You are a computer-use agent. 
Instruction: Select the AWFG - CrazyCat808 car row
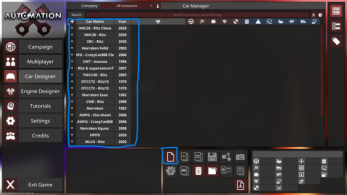[x=95, y=122]
